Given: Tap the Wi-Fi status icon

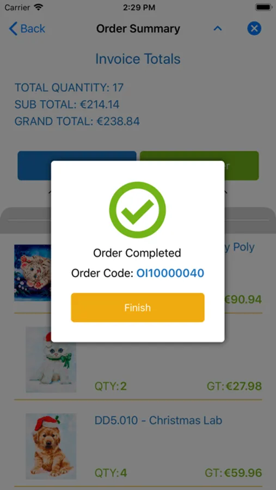Looking at the screenshot, I should (x=39, y=8).
